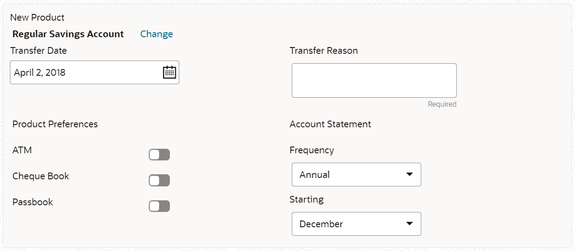Click inside the Transfer Reason text box
Screen dimensions: 575x251
tap(374, 80)
